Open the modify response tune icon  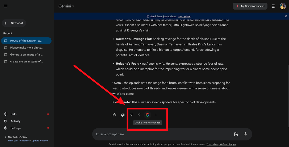coord(131,115)
